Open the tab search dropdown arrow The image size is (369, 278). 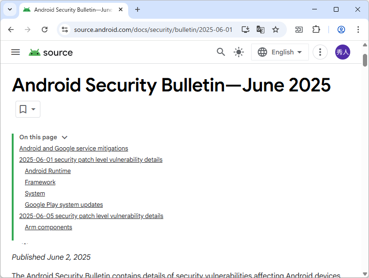(10, 10)
